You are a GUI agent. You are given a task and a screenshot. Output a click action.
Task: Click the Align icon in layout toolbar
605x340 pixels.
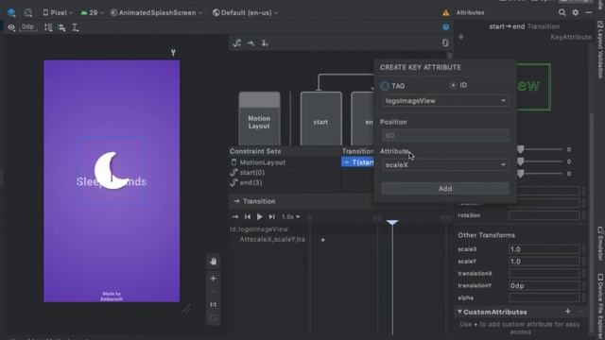[61, 27]
